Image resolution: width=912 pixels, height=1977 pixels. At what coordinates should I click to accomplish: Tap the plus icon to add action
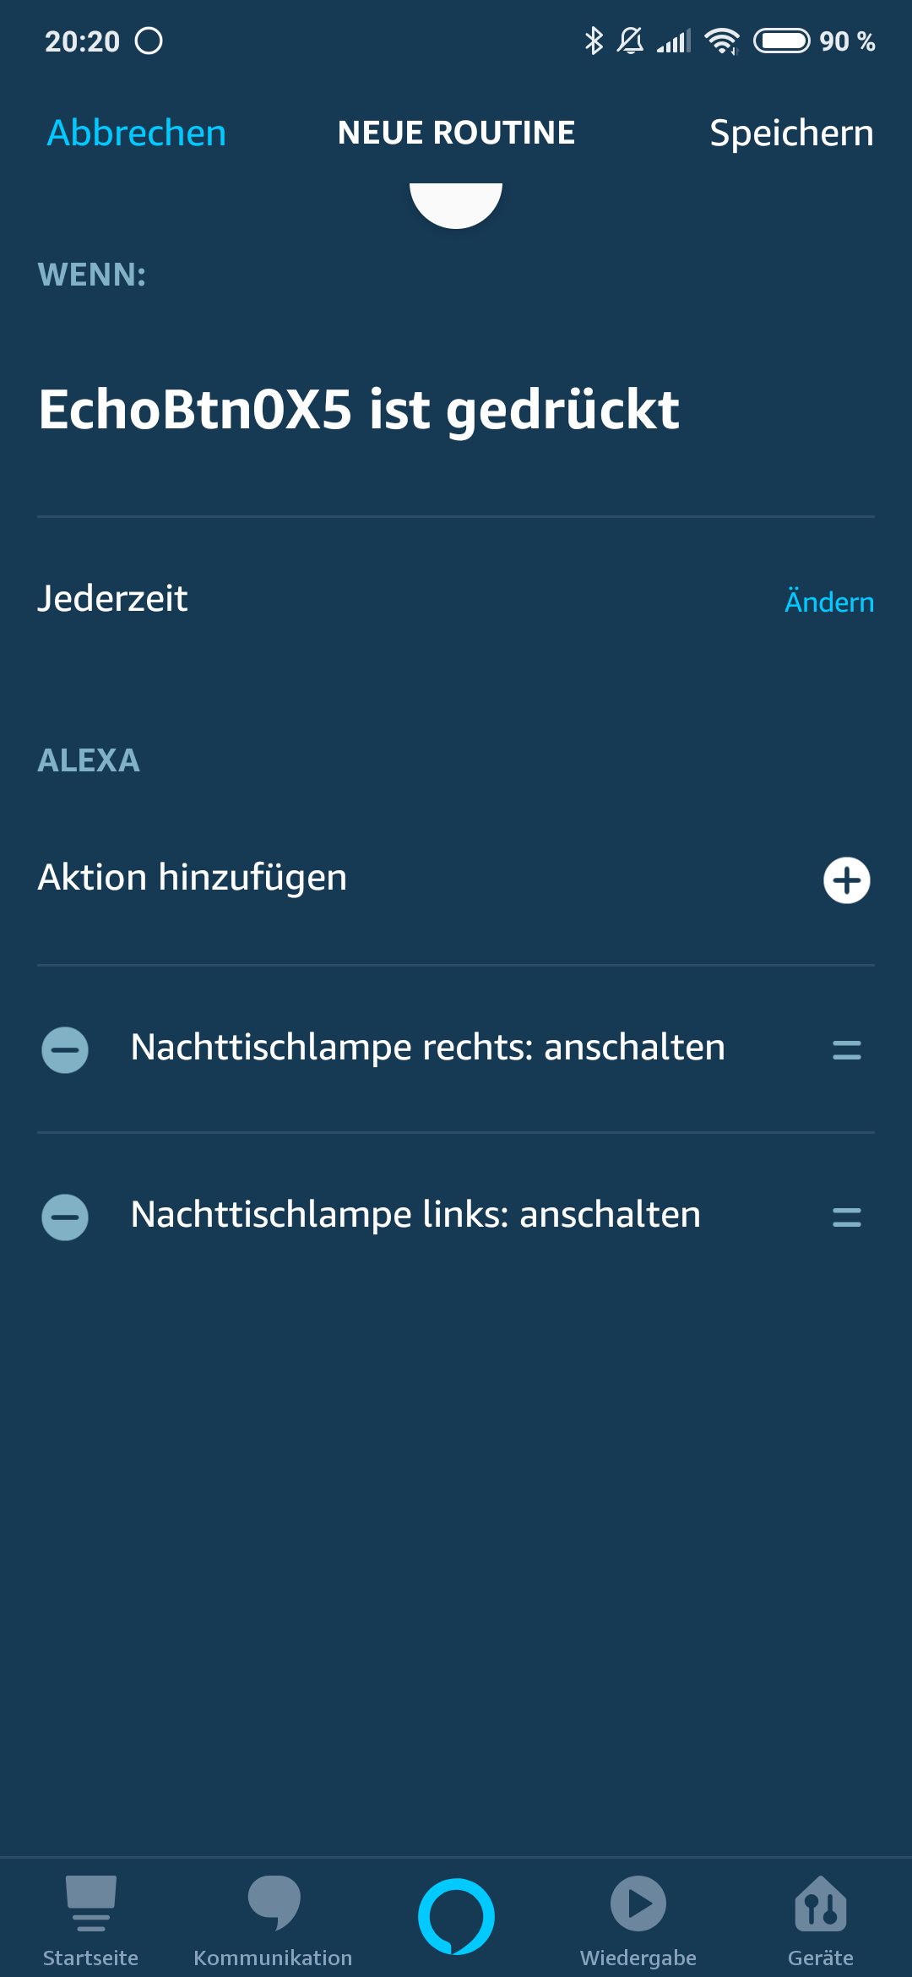pyautogui.click(x=846, y=880)
